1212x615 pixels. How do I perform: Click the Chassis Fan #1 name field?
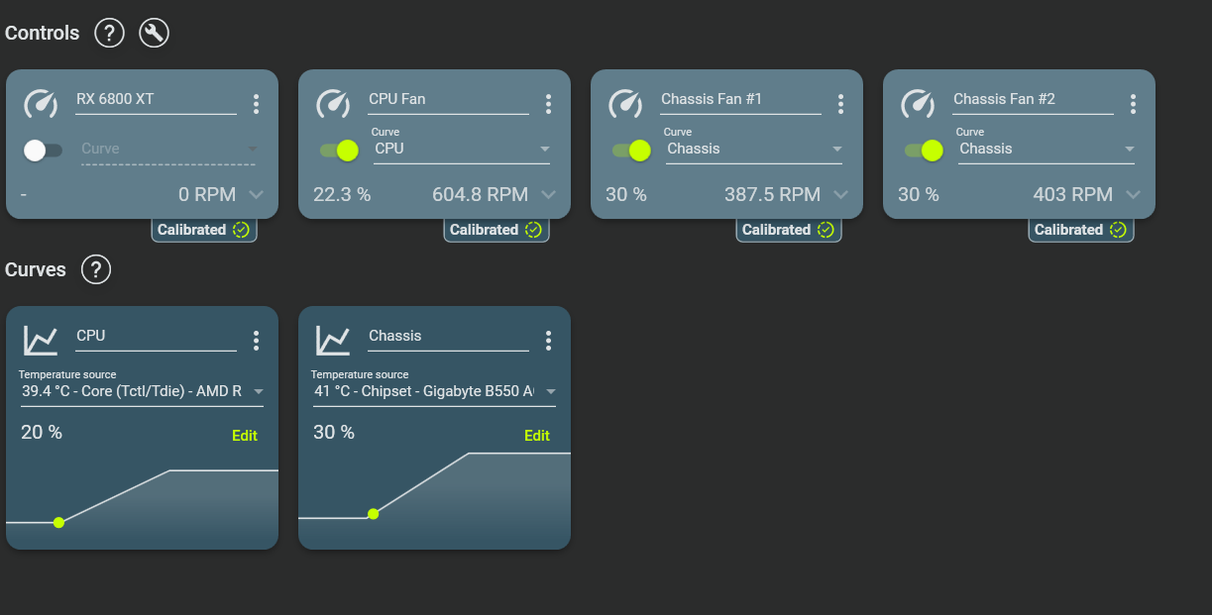click(x=740, y=100)
